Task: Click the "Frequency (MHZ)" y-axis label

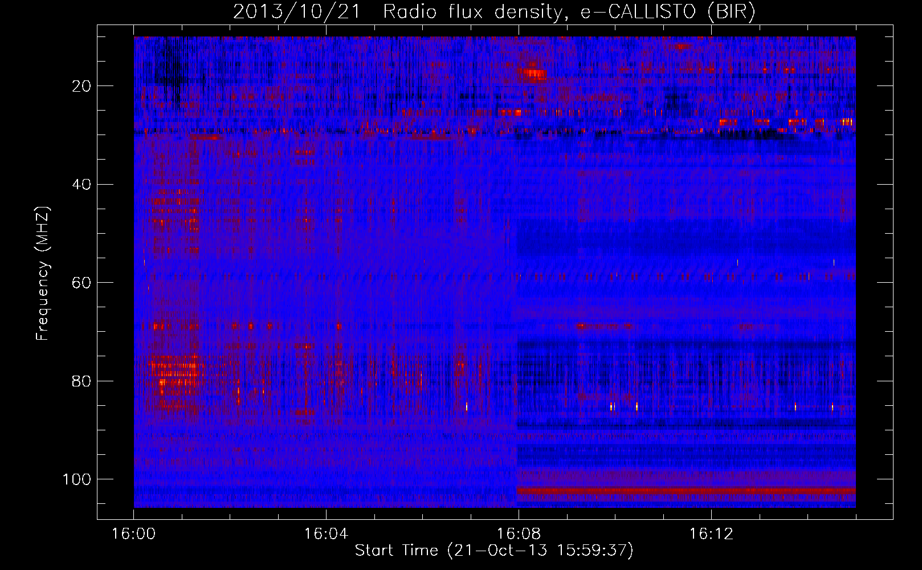Action: (43, 273)
